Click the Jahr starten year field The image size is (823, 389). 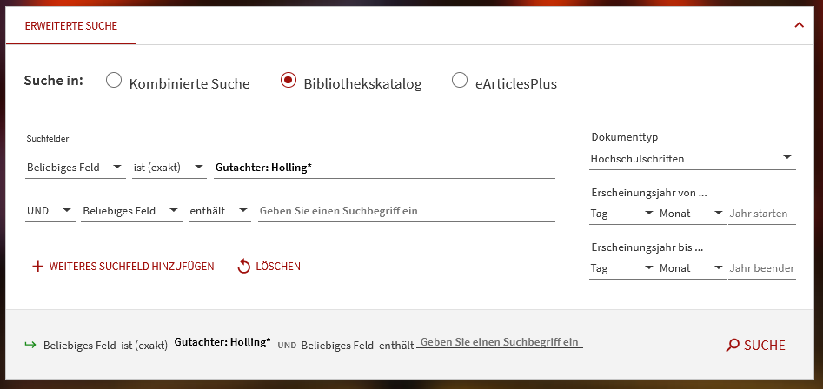point(761,214)
